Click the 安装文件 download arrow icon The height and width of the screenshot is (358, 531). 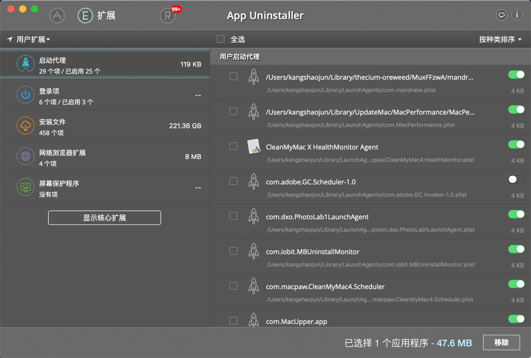tap(25, 125)
